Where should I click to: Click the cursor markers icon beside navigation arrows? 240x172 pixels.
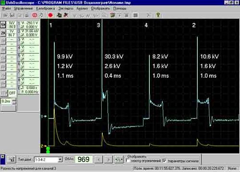coord(119,159)
